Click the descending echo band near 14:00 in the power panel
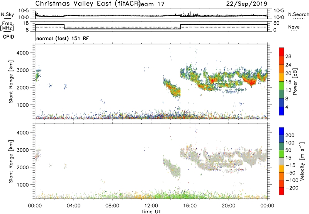 (x=172, y=88)
